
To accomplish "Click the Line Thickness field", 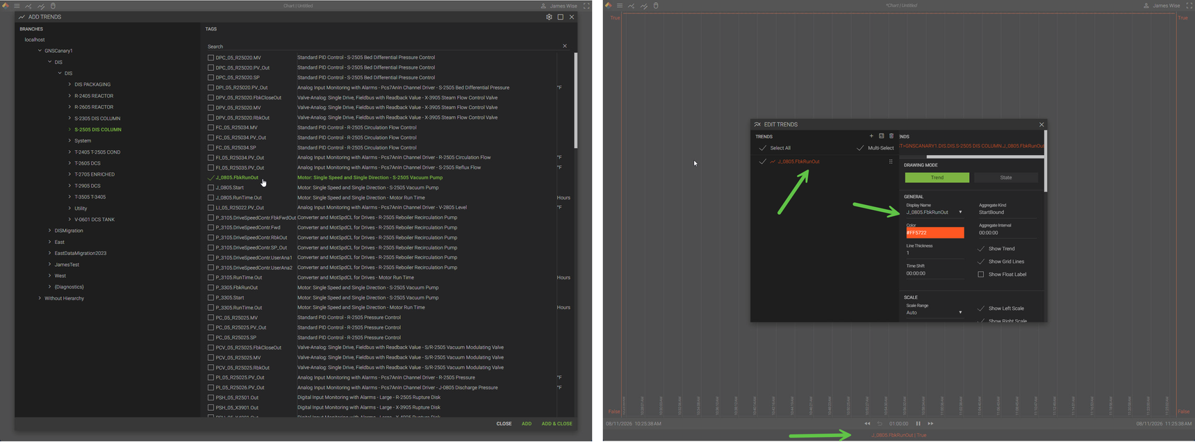I will click(934, 253).
